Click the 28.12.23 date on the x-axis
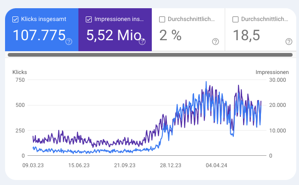This screenshot has width=299, height=185. point(170,166)
